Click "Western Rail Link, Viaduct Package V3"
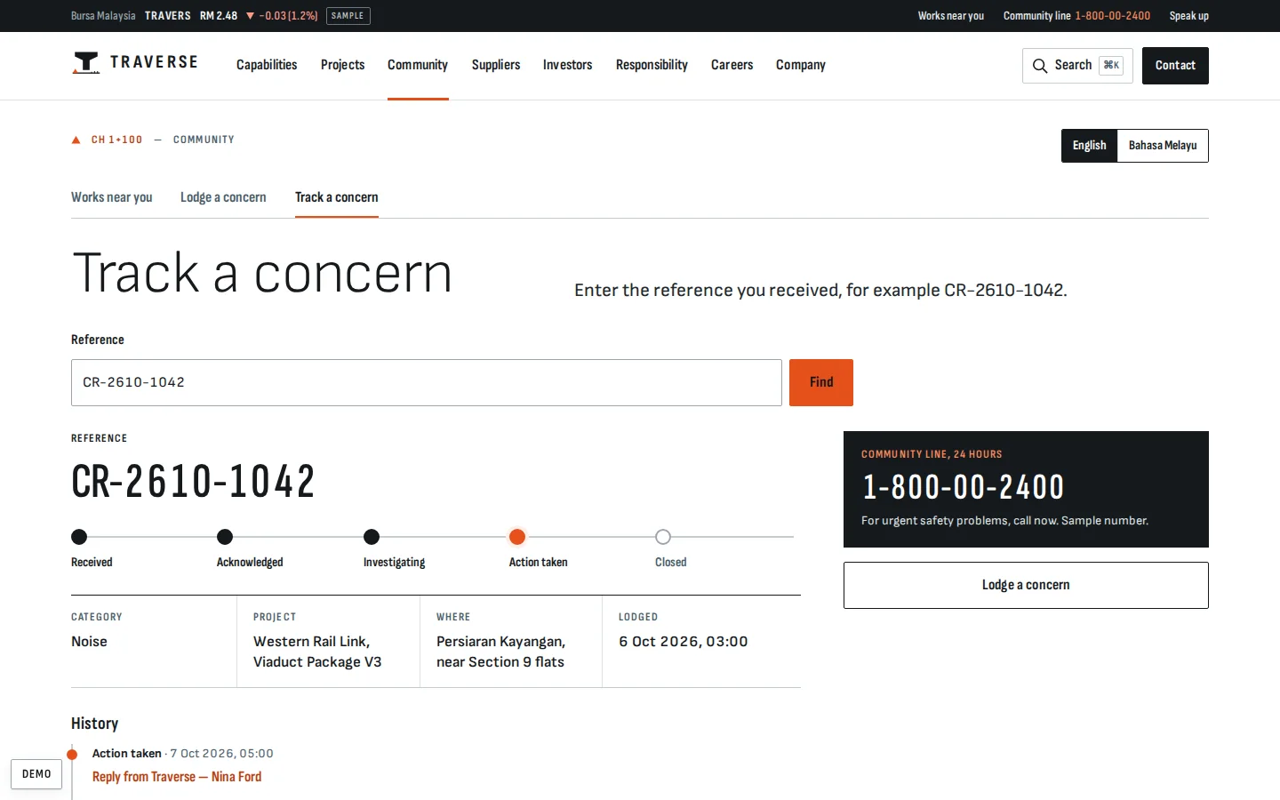 (x=317, y=652)
